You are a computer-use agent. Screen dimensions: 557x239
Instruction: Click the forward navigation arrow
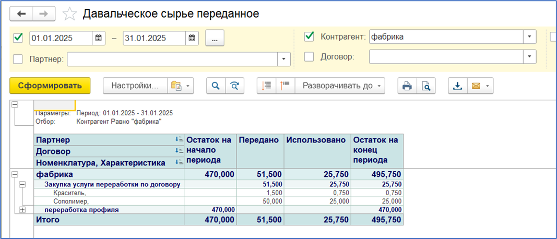point(44,14)
